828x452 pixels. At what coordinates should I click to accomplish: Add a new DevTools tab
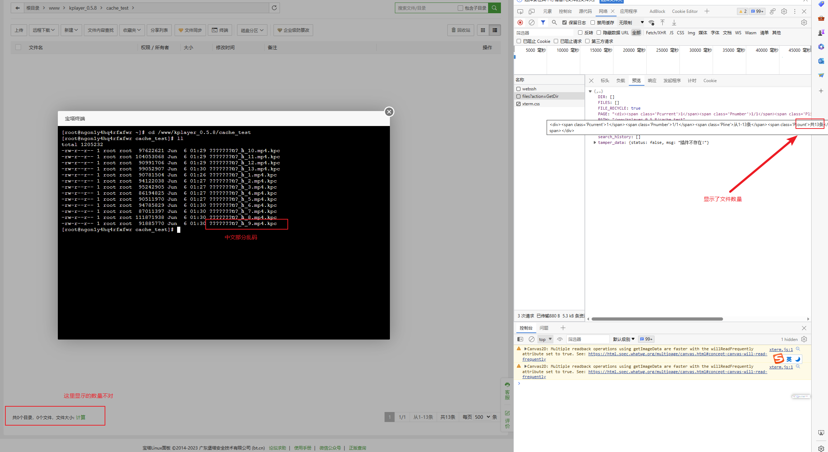[707, 11]
